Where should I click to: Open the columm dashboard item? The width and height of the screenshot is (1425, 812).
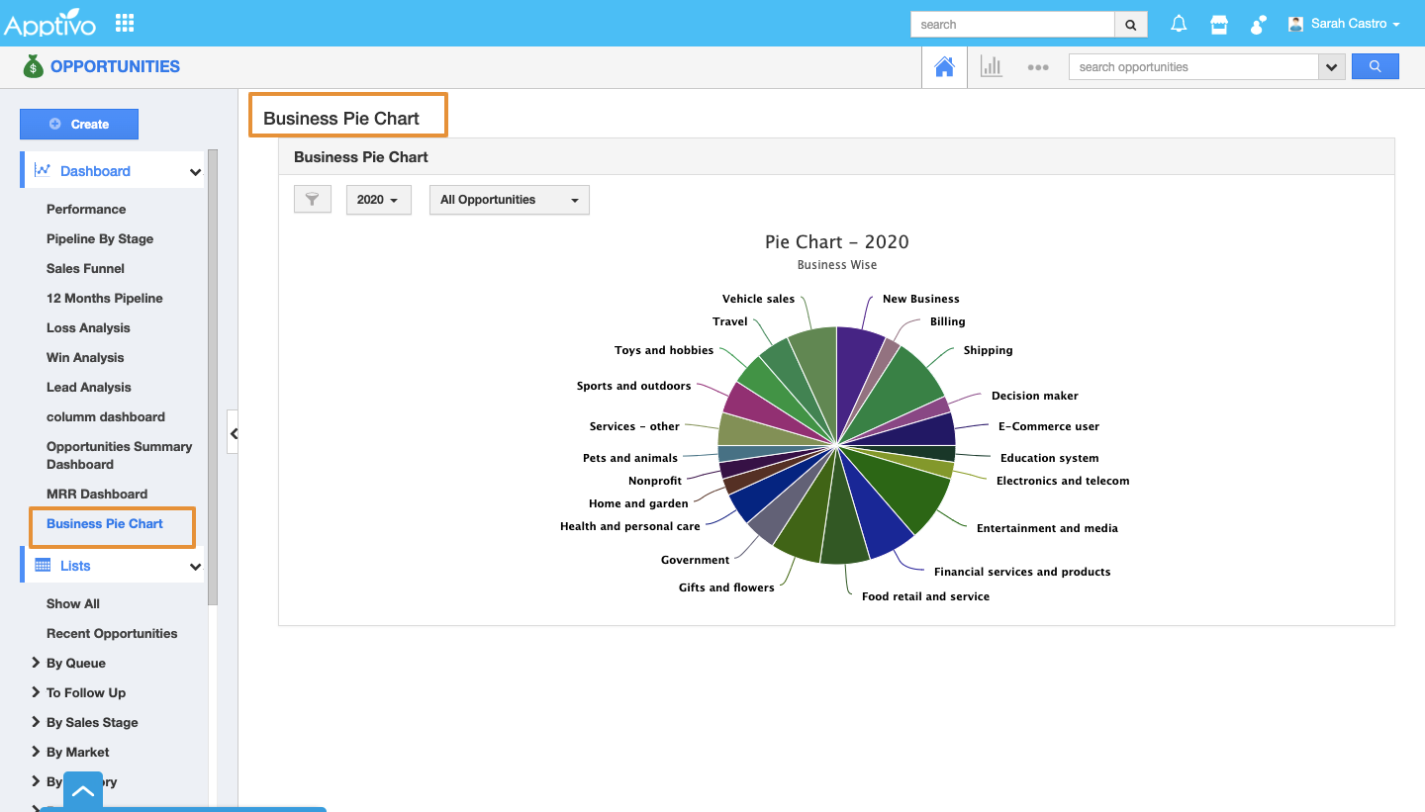[106, 416]
